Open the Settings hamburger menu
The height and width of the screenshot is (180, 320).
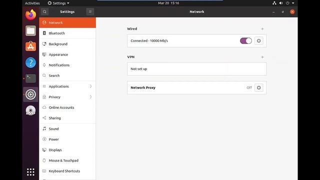point(90,12)
